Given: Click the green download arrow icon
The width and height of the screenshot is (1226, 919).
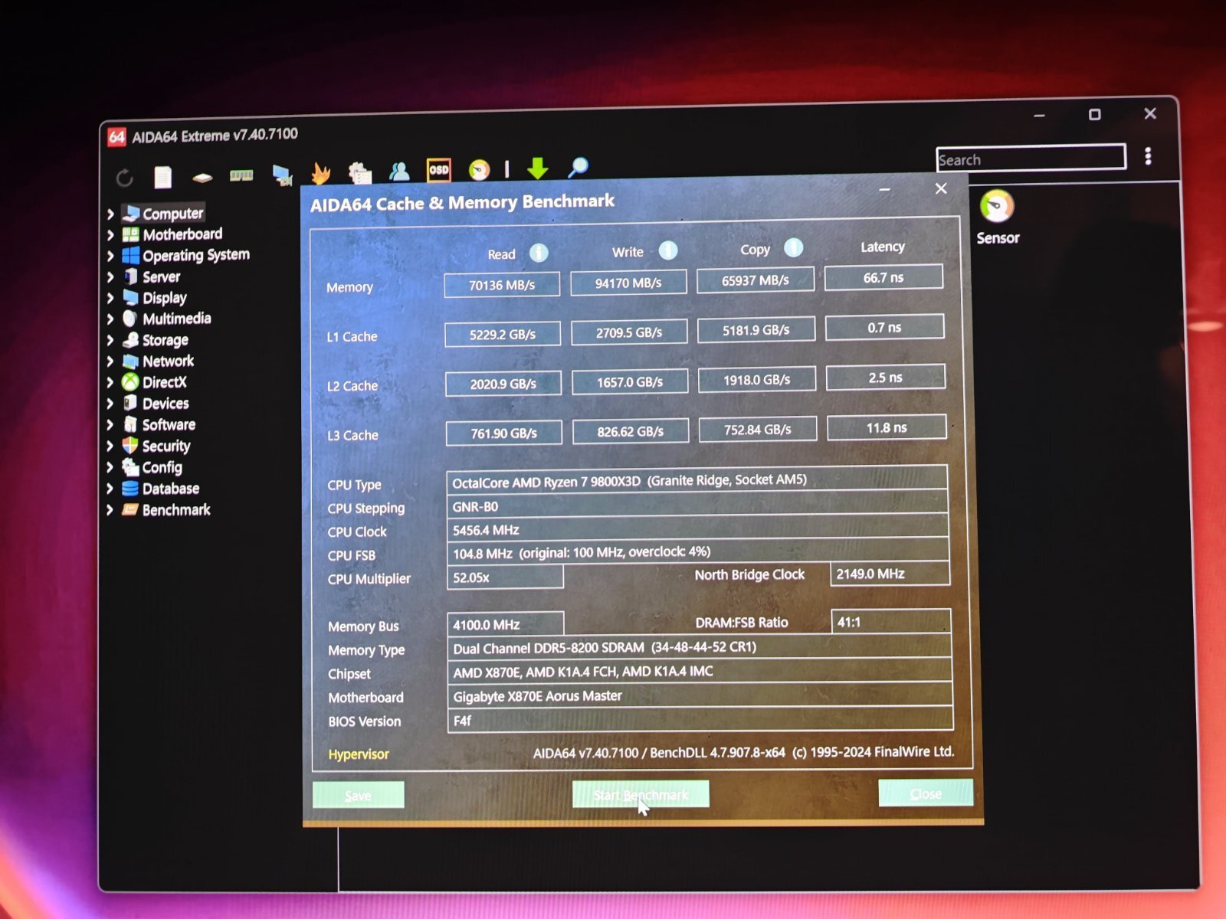Looking at the screenshot, I should (x=538, y=168).
